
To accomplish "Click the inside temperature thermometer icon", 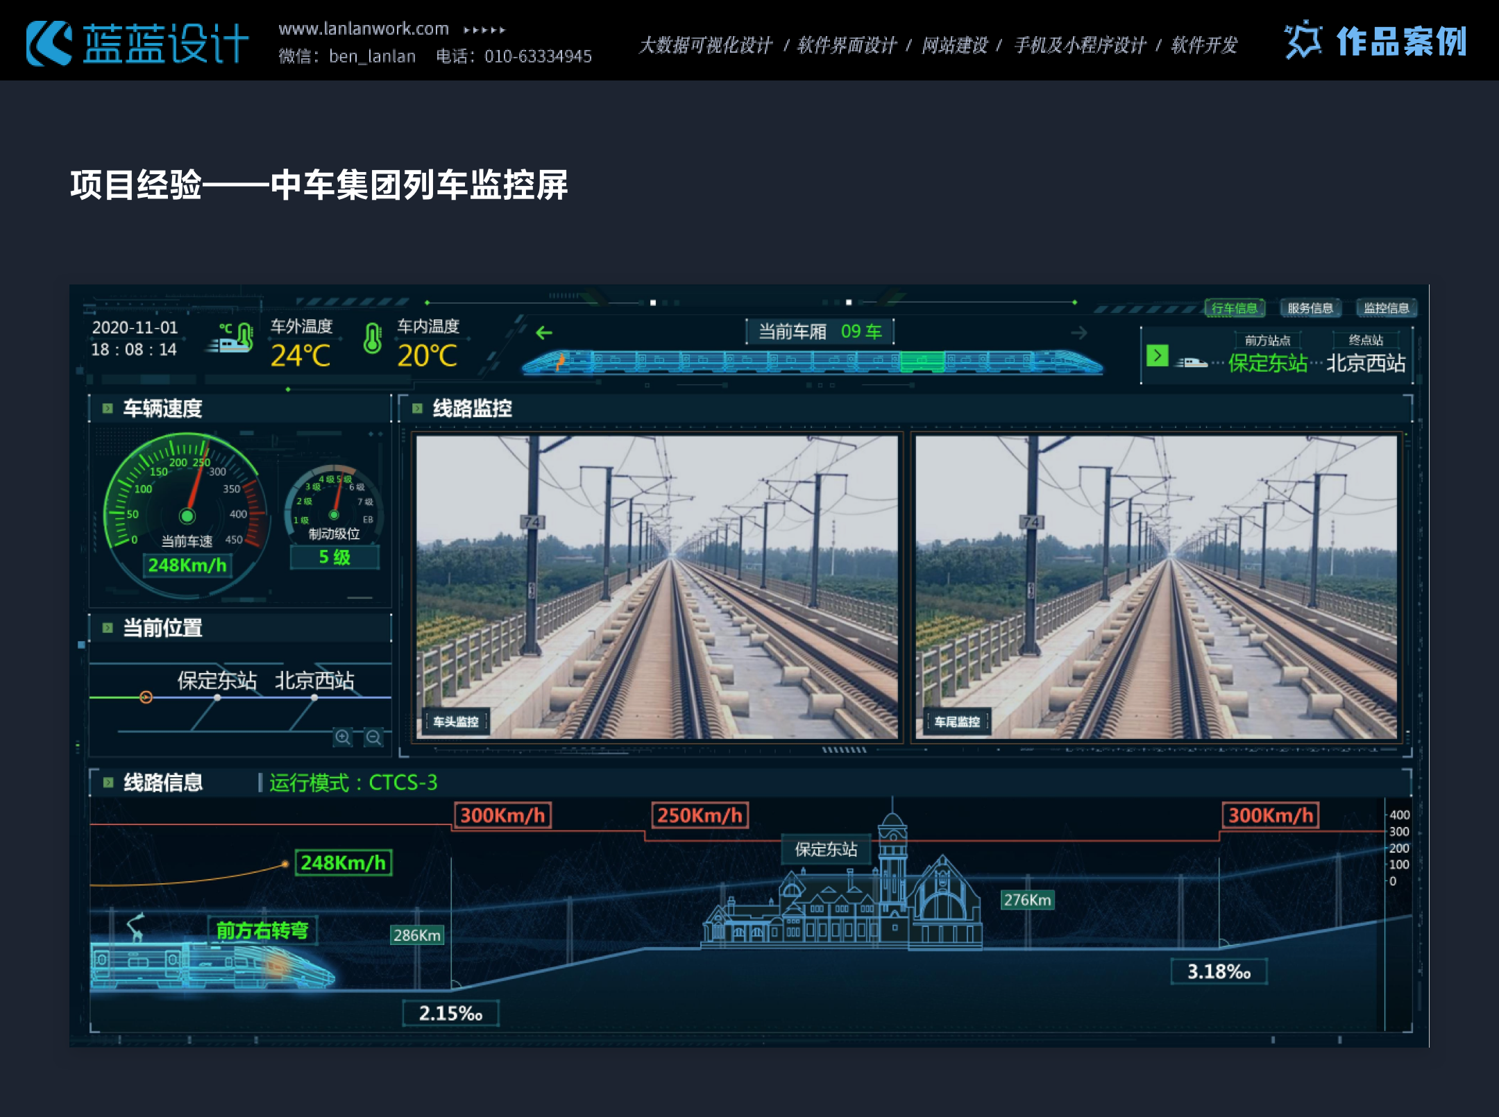I will pyautogui.click(x=373, y=339).
